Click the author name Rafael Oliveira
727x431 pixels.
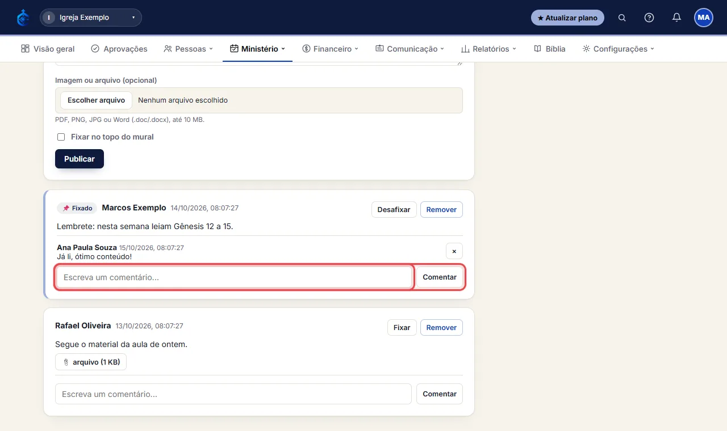click(83, 326)
